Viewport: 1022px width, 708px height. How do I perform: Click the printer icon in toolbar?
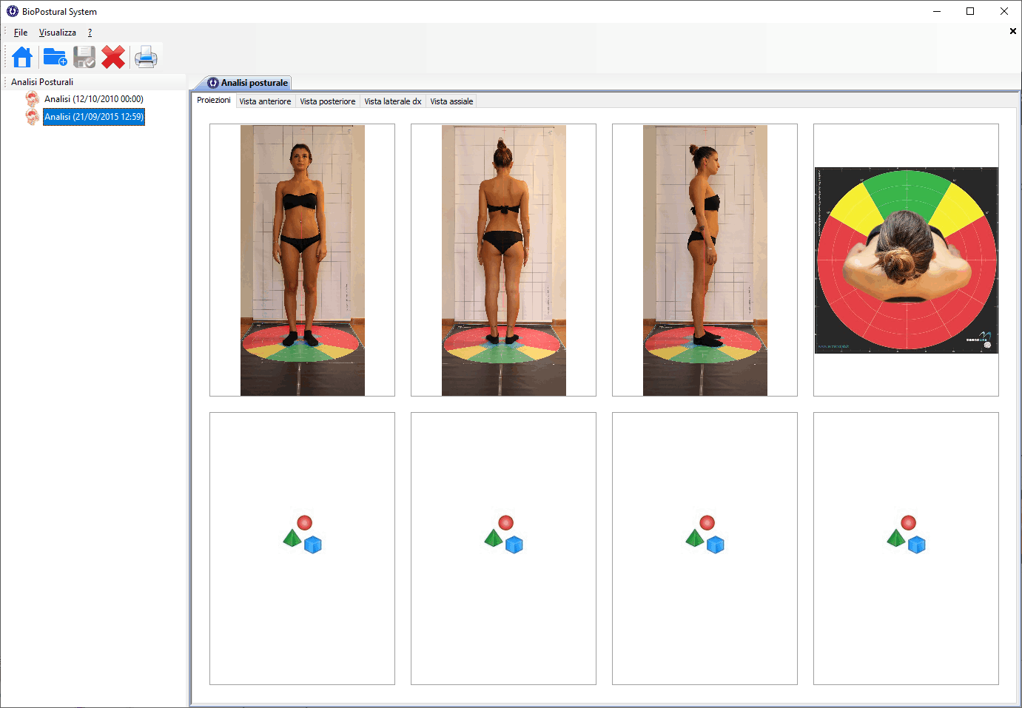click(146, 57)
